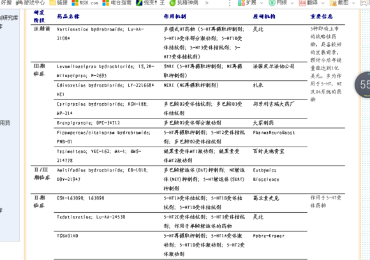Click 葛兰素史克 in the GSK-163090 row
Viewport: 370px width, 260px height.
[x=266, y=198]
